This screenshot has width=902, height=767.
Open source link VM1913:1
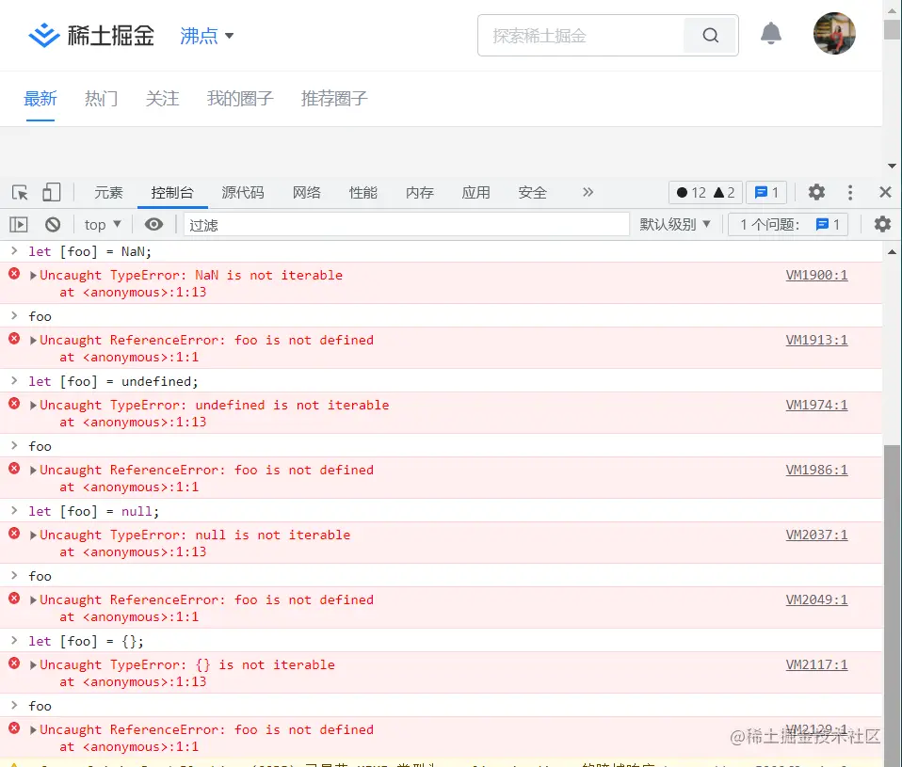point(816,341)
